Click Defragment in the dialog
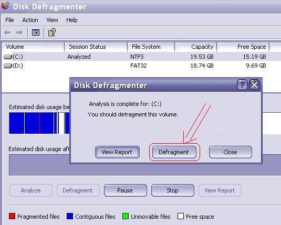The width and height of the screenshot is (281, 225). (174, 152)
